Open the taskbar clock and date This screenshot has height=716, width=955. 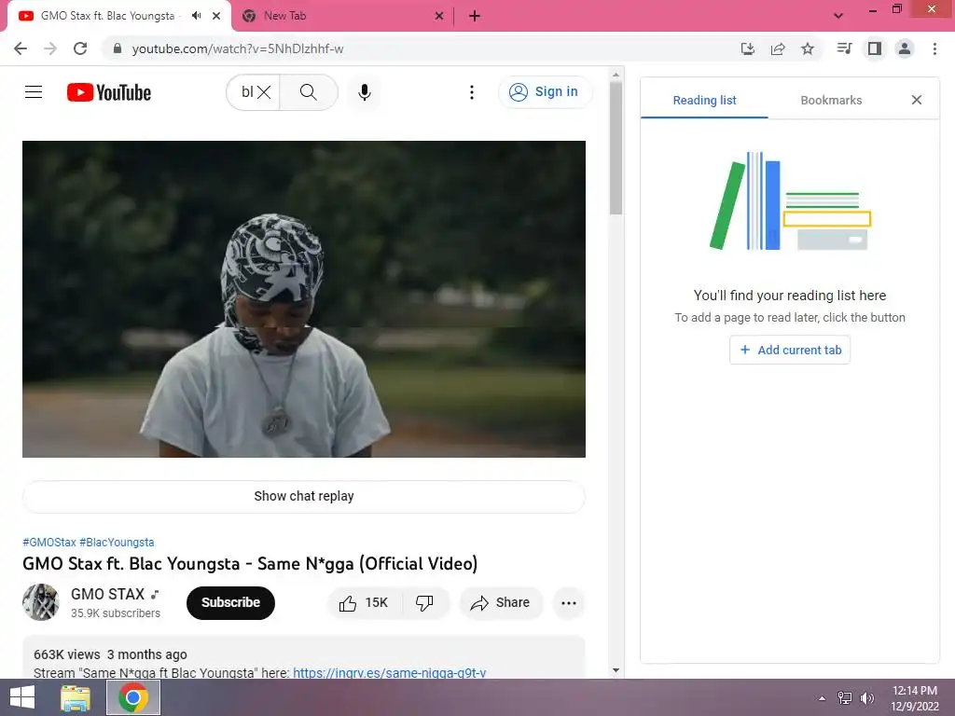[x=915, y=698]
